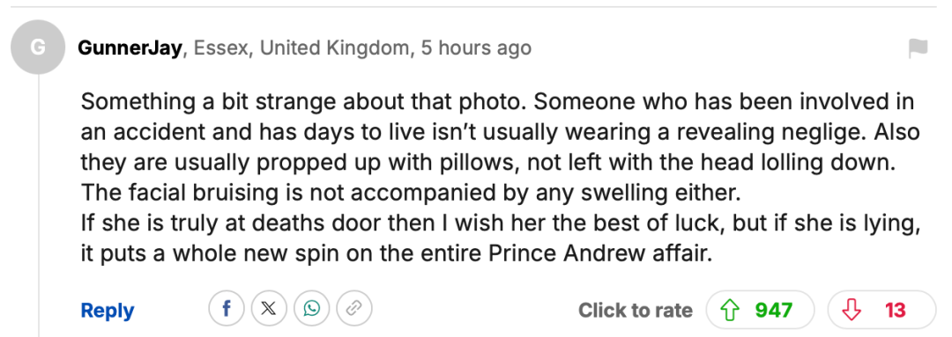Share the comment on X
The width and height of the screenshot is (952, 337).
tap(269, 309)
